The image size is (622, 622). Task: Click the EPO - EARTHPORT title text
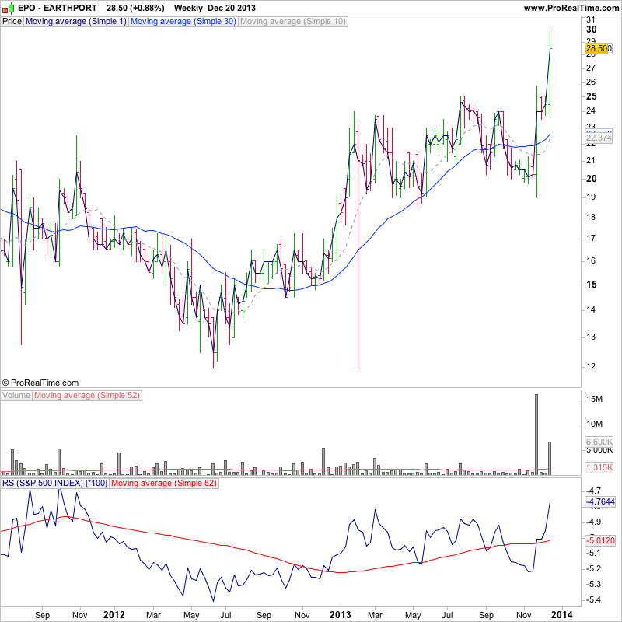(58, 8)
